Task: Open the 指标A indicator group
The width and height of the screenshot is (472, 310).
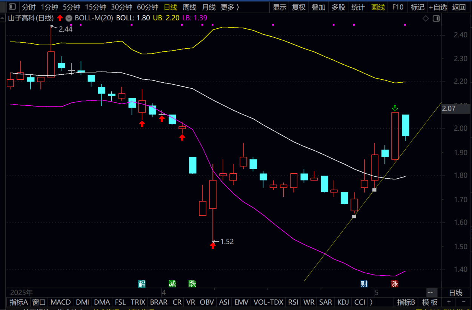Action: [19, 302]
